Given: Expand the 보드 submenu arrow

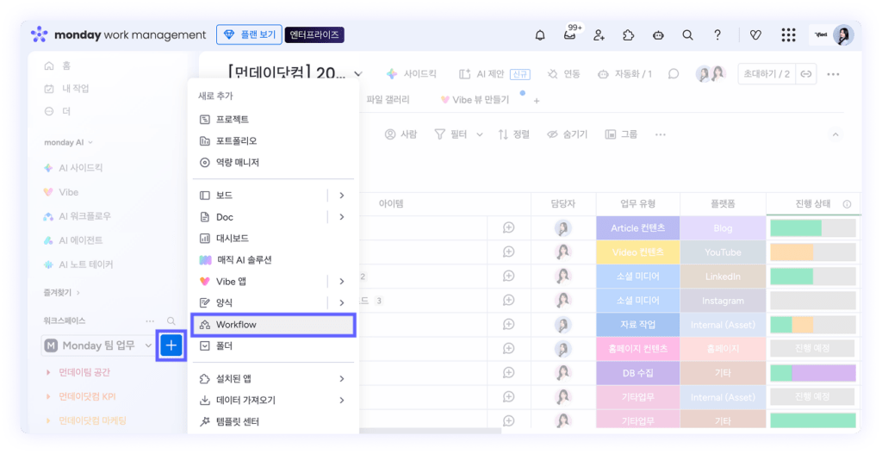Looking at the screenshot, I should click(x=342, y=196).
